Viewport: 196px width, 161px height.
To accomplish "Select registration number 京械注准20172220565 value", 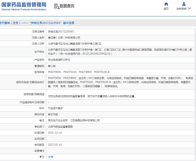I will click(61, 31).
